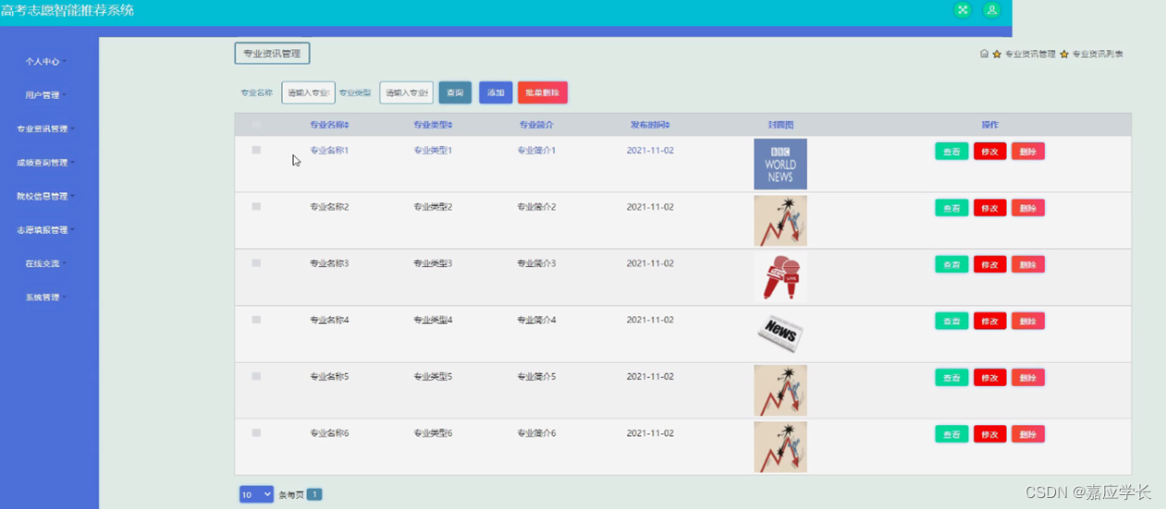Expand 用户管理 sidebar menu
This screenshot has width=1166, height=509.
point(46,95)
